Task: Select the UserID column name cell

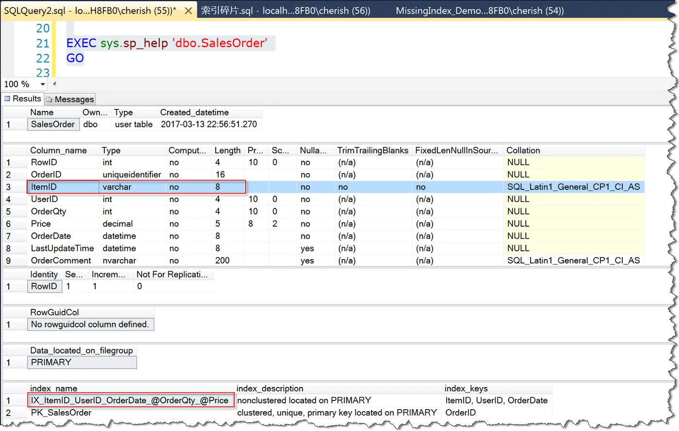Action: click(x=63, y=200)
